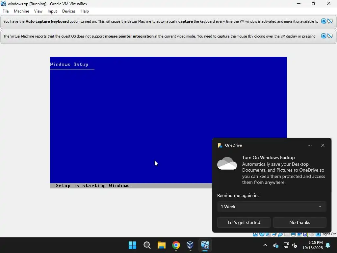The height and width of the screenshot is (253, 337).
Task: Suppress future Auto capture keyboard messages icon
Action: pos(330,21)
